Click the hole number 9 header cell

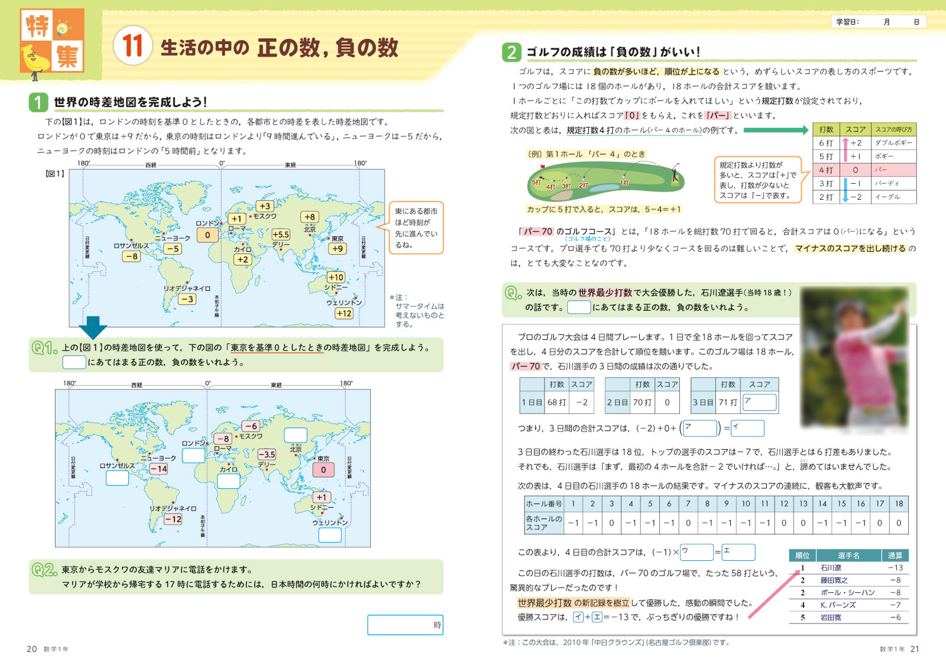[727, 504]
